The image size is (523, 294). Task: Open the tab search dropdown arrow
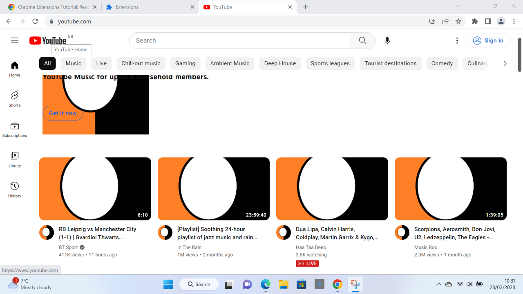point(457,6)
